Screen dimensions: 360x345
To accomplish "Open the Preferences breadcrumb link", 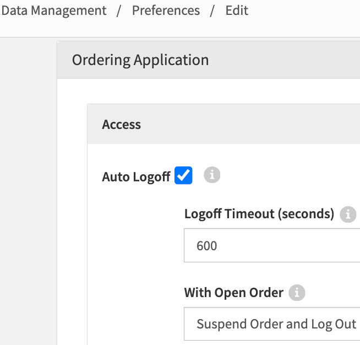I will point(166,10).
